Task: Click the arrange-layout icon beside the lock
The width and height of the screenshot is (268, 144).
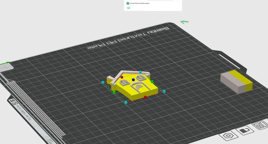Action: point(260,125)
